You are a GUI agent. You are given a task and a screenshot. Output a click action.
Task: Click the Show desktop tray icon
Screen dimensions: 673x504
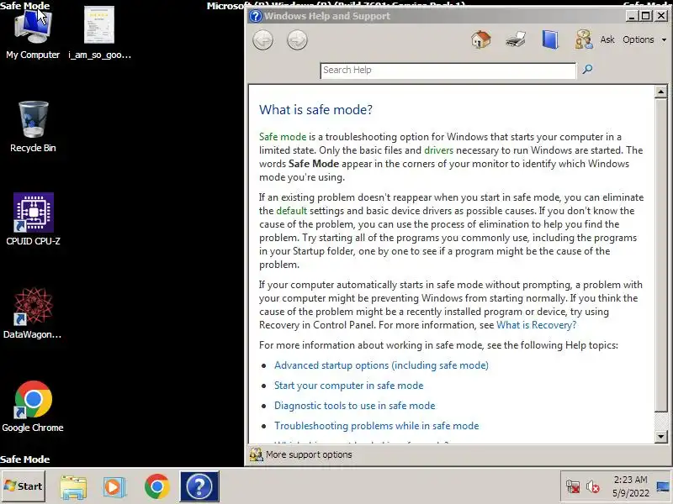[663, 486]
